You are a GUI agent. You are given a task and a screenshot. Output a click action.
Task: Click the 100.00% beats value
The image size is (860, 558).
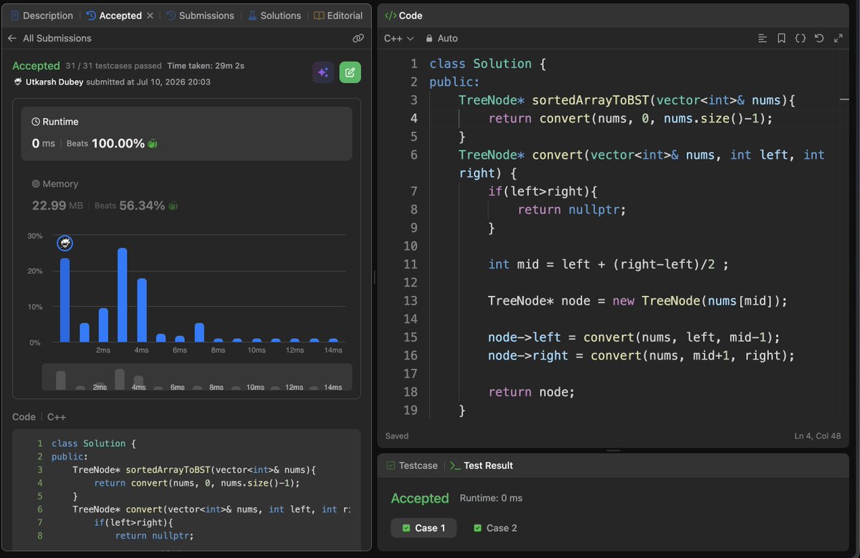pos(118,143)
